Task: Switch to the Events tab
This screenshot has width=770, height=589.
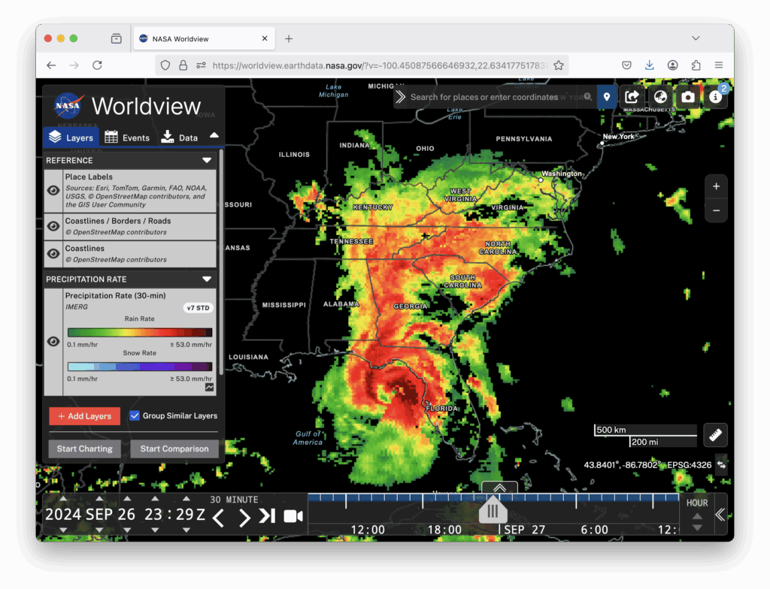Action: point(127,137)
